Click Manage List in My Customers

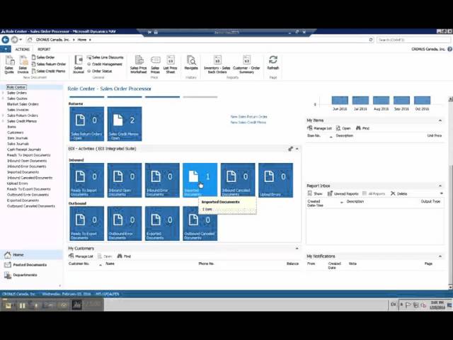point(81,256)
